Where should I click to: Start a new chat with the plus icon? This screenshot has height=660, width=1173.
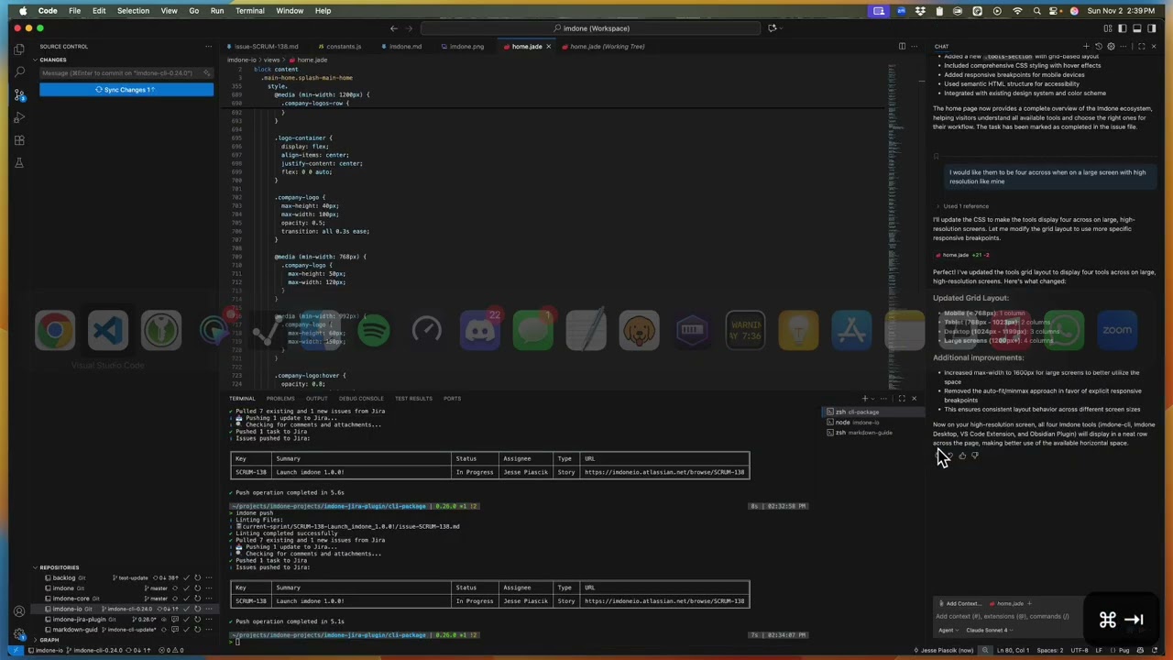(1086, 46)
